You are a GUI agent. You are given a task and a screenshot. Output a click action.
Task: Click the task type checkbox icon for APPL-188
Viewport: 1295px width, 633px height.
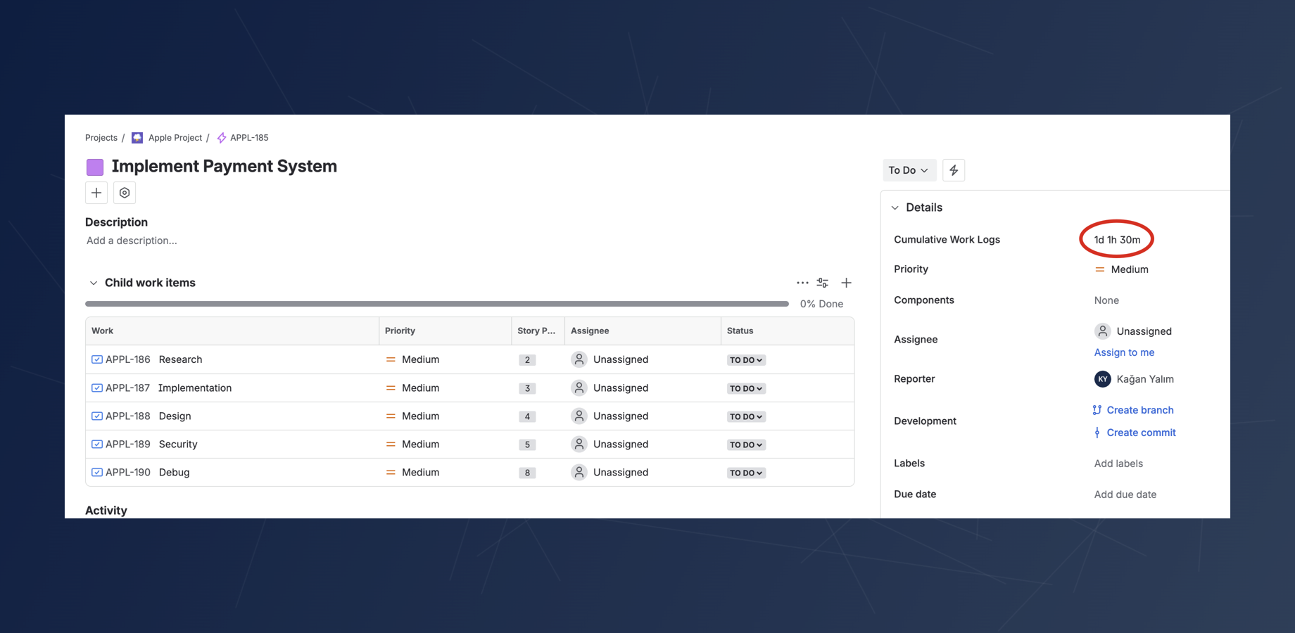(x=96, y=416)
